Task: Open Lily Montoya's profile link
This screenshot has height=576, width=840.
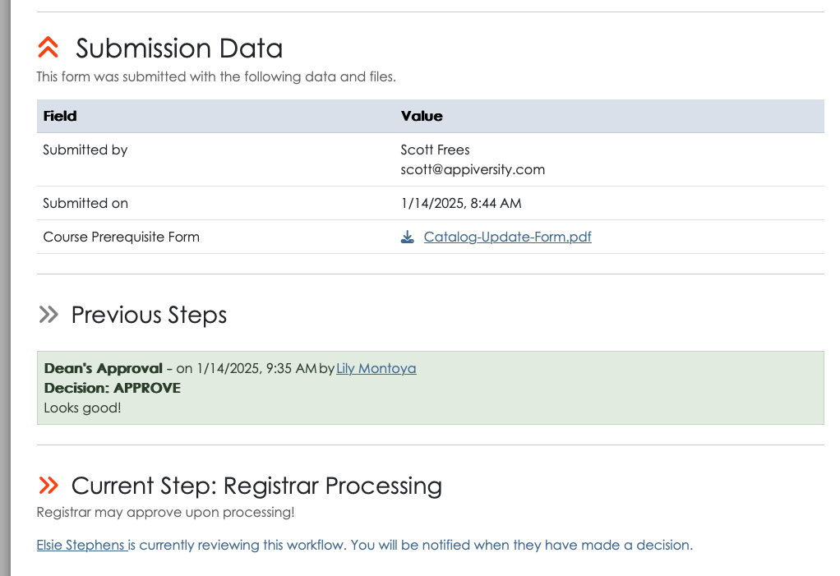Action: point(376,368)
